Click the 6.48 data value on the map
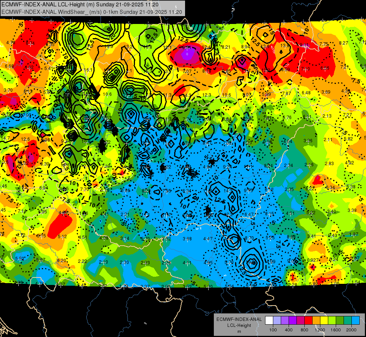This screenshot has height=337, width=366. [x=306, y=92]
